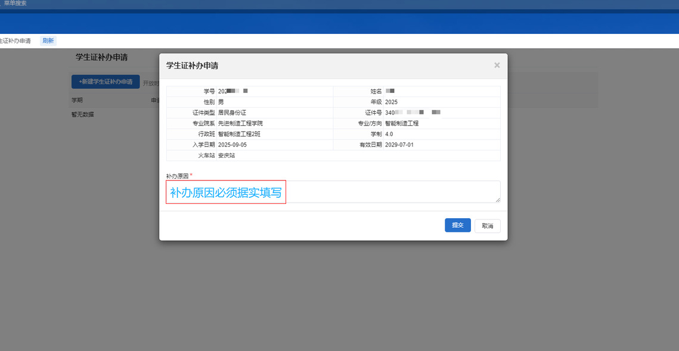Click the 年级 value 2025
Viewport: 679px width, 351px height.
[391, 102]
